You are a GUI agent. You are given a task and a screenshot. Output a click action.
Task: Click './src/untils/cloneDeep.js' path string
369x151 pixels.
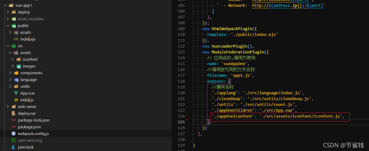pyautogui.click(x=280, y=99)
